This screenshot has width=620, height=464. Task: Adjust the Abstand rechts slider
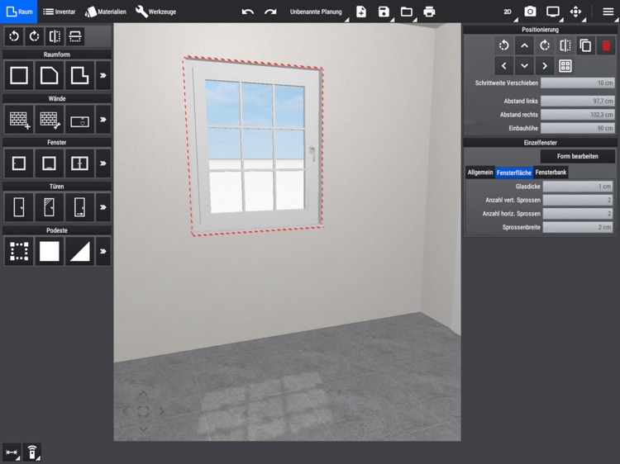pyautogui.click(x=578, y=115)
